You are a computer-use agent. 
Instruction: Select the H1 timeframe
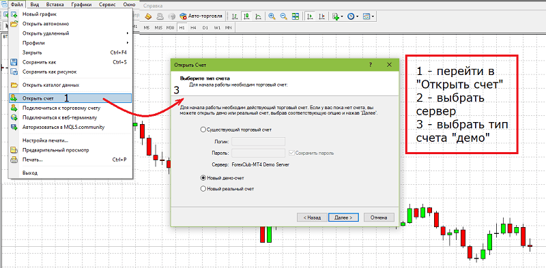(x=182, y=27)
